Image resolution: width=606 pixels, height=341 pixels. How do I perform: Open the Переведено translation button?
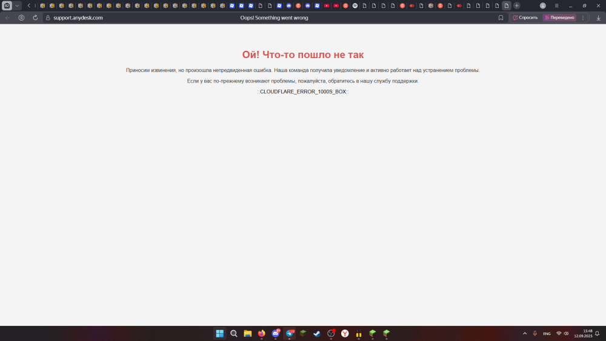click(x=559, y=18)
